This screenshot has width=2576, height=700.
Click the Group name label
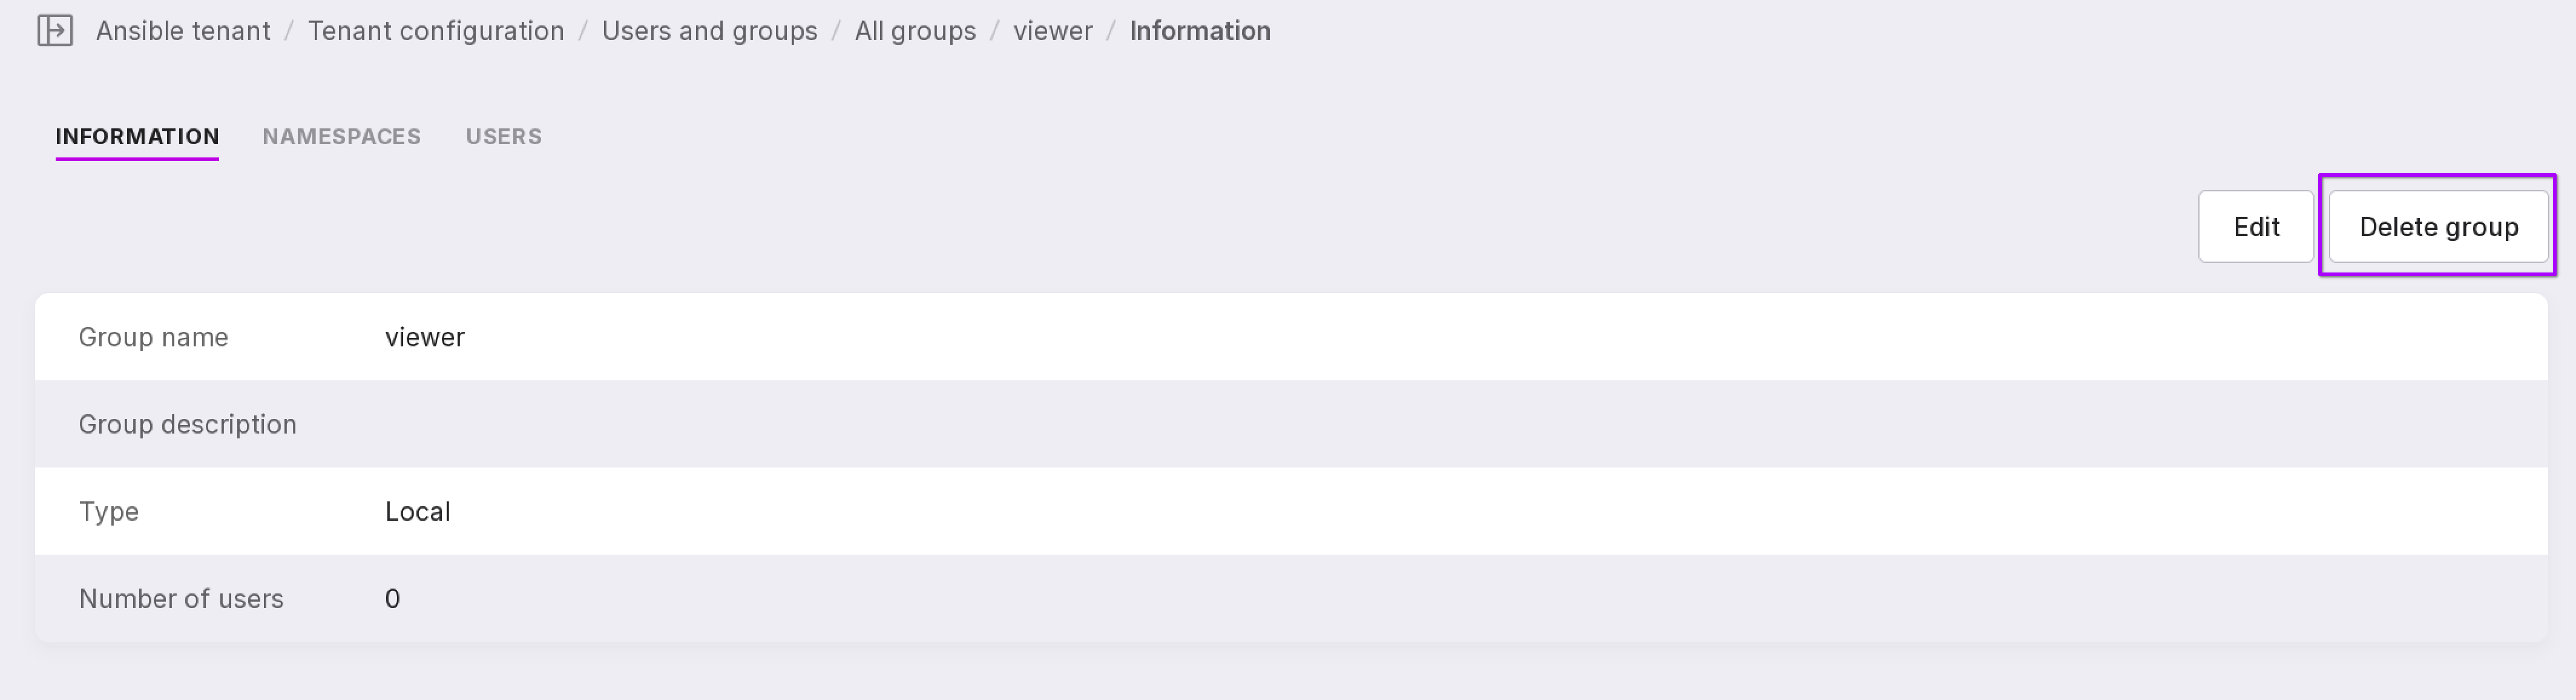(x=153, y=338)
